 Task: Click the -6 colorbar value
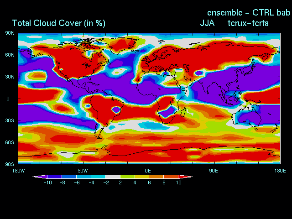pos(77,182)
